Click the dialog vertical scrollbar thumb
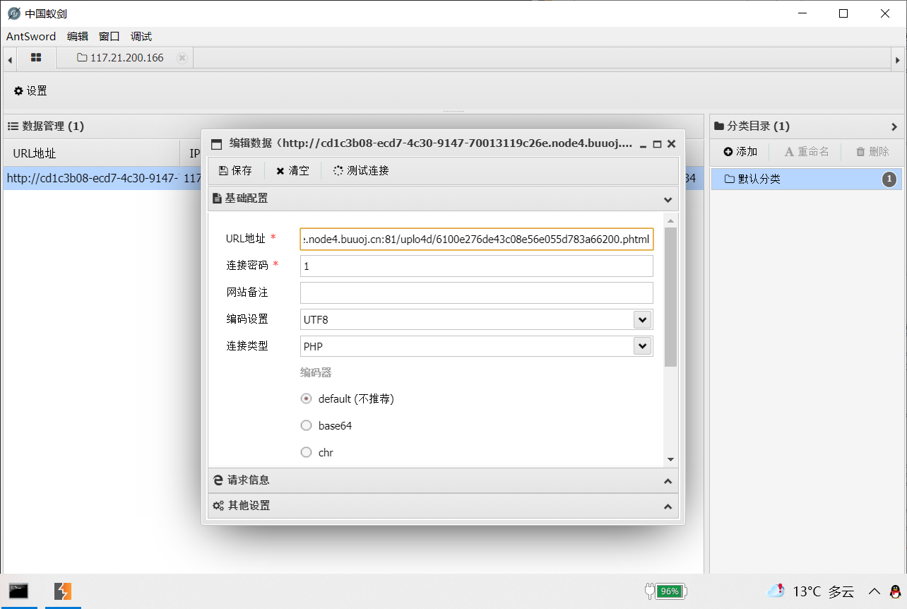The width and height of the screenshot is (907, 609). 670,297
